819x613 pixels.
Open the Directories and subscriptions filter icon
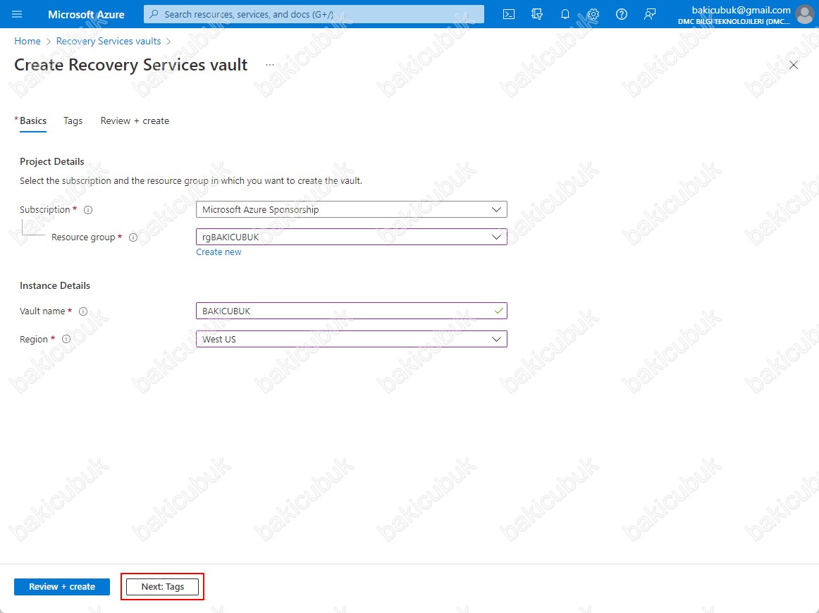537,14
